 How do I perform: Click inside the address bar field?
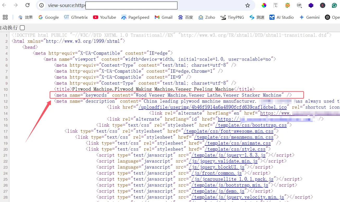(130, 5)
